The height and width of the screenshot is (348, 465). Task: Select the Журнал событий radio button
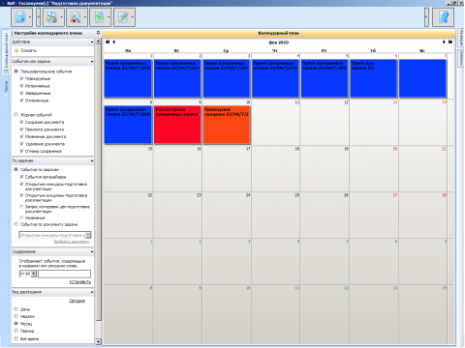click(x=15, y=115)
